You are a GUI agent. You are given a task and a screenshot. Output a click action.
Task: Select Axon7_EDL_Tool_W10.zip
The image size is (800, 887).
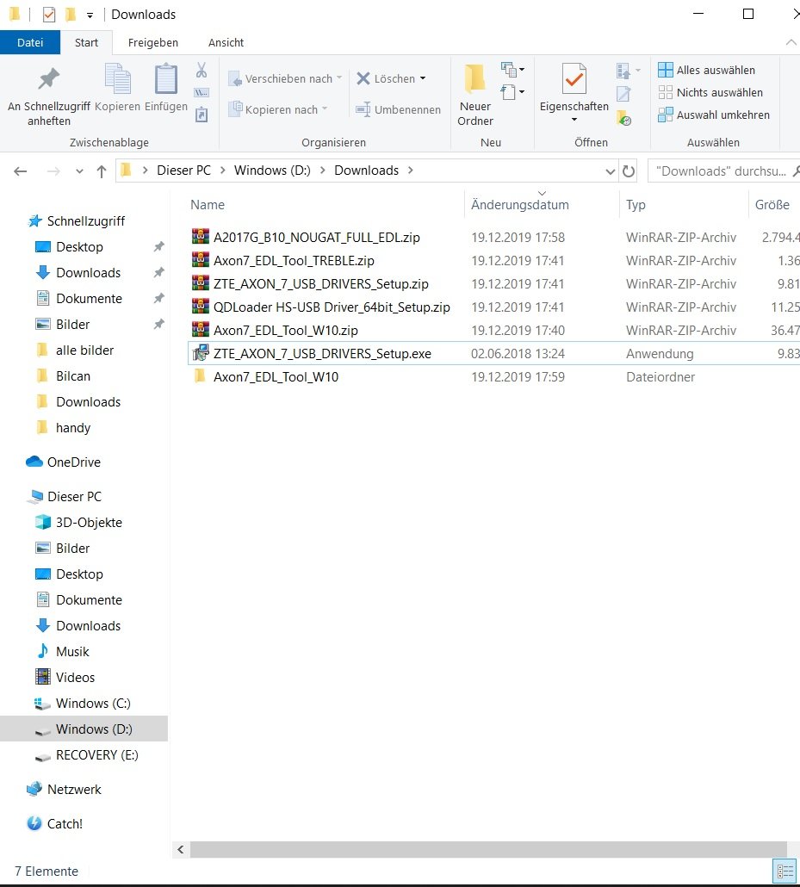pyautogui.click(x=285, y=331)
